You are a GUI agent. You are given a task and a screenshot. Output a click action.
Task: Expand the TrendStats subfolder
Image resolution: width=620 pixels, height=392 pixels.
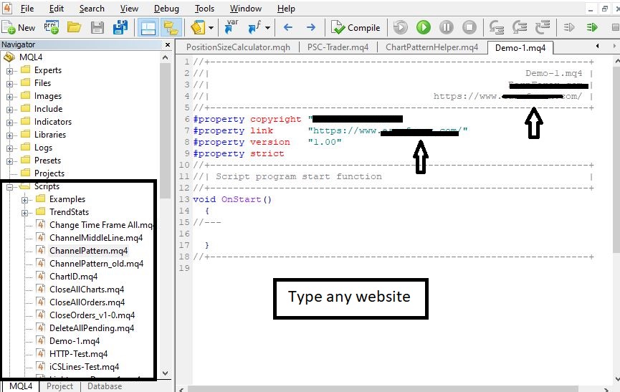[24, 213]
